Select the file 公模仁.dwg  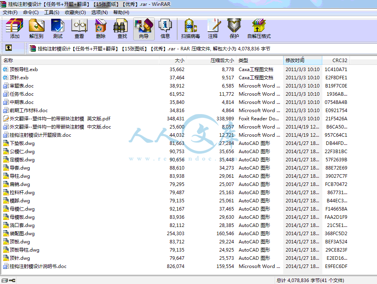(22, 152)
